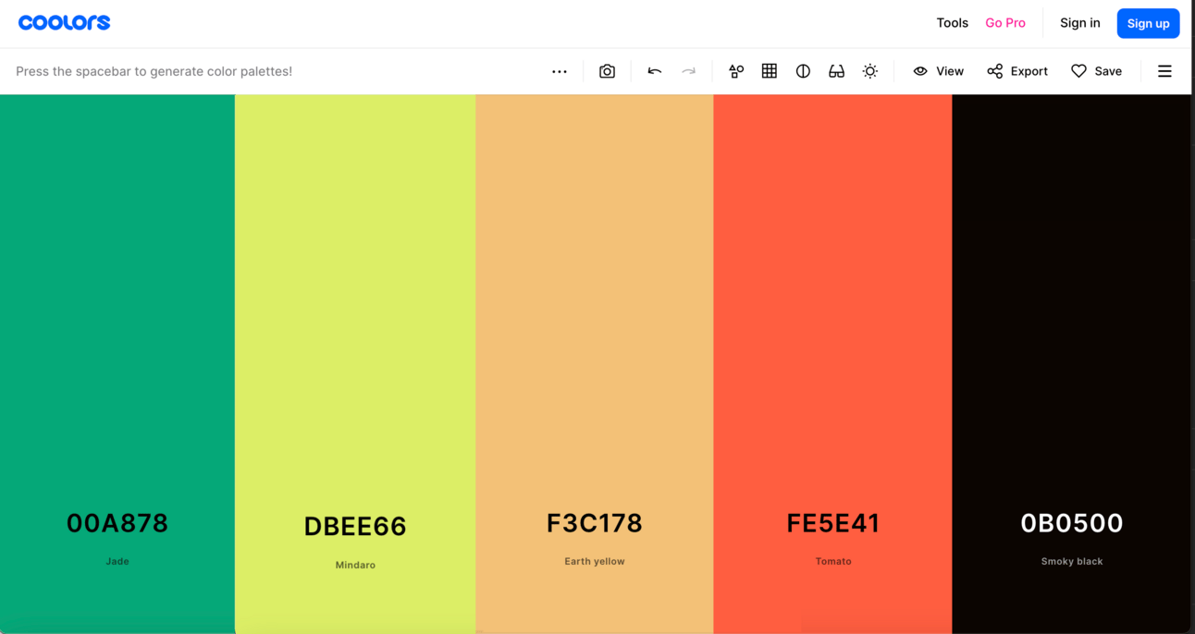Click the spacebar hint text
Screen dimensions: 1195x634
pos(154,71)
